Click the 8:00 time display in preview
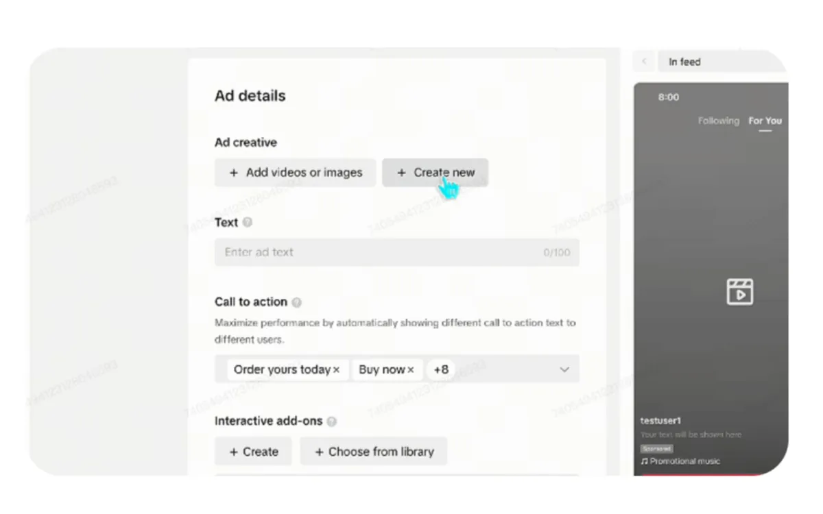This screenshot has height=514, width=823. (x=668, y=97)
